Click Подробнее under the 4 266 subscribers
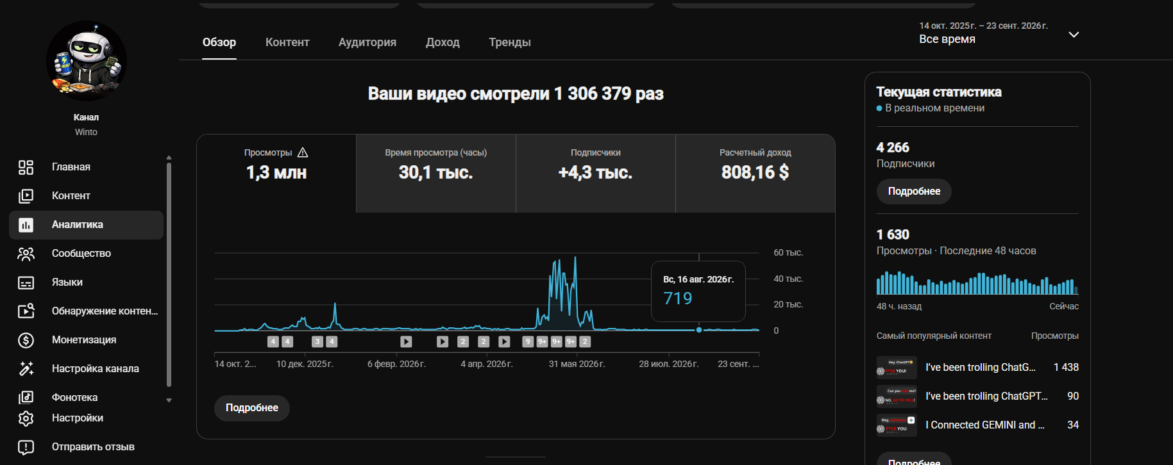This screenshot has width=1173, height=465. click(914, 192)
